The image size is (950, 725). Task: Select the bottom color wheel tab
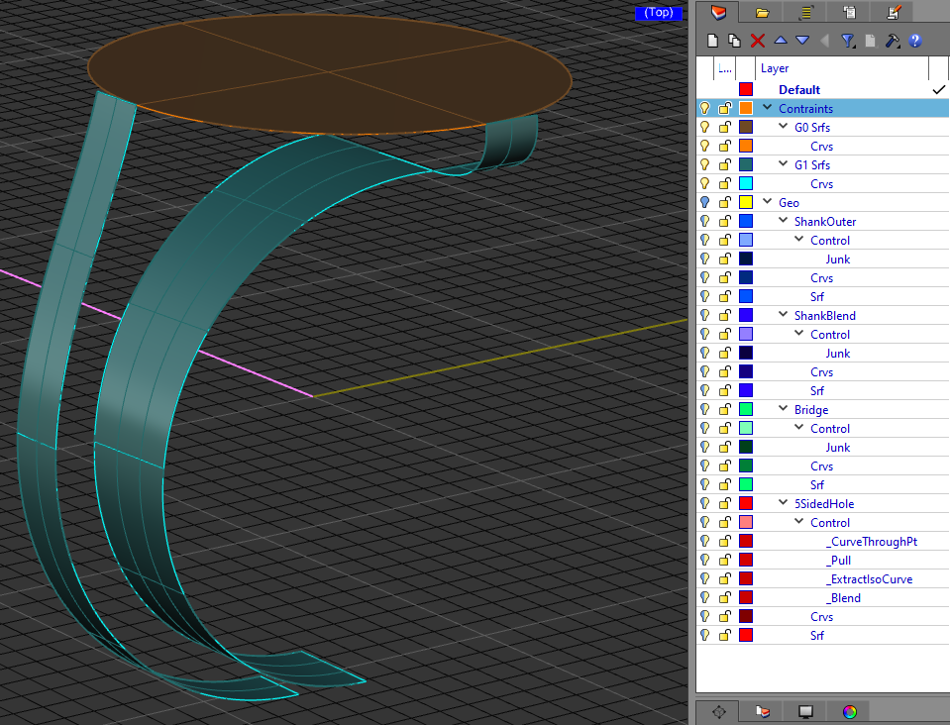point(849,712)
